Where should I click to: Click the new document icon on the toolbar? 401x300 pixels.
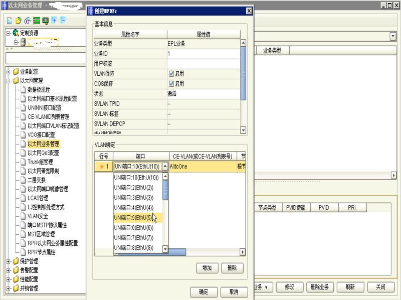[x=10, y=21]
